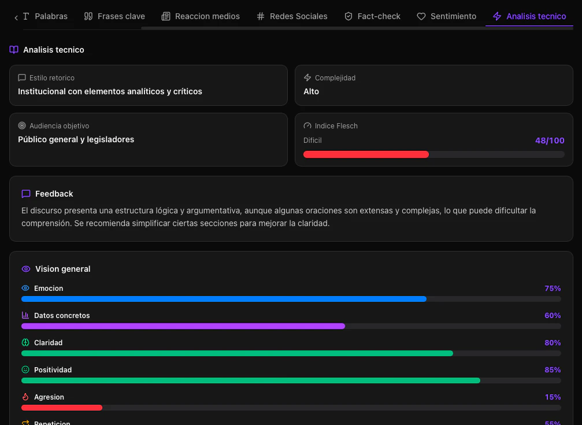582x425 pixels.
Task: Select the lightning icon next to Complejidad
Action: (x=306, y=77)
